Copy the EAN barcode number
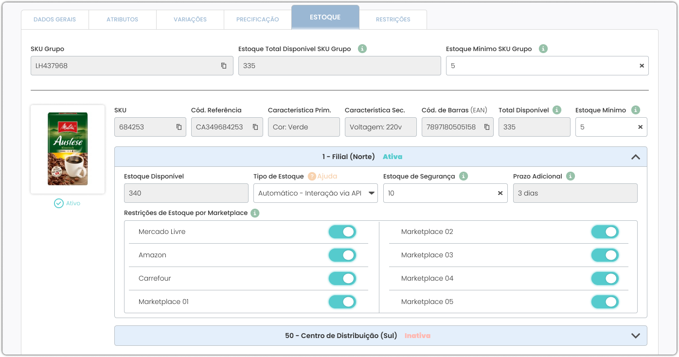The image size is (679, 357). tap(487, 127)
